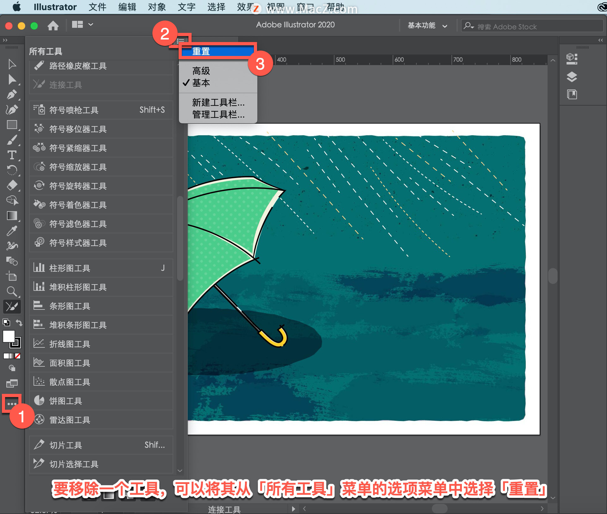607x514 pixels.
Task: Select the Direct Selection tool
Action: point(12,79)
